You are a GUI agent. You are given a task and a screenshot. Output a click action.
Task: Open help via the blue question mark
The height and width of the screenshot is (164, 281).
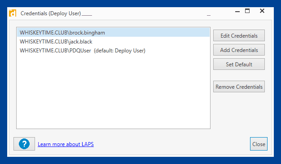click(24, 144)
